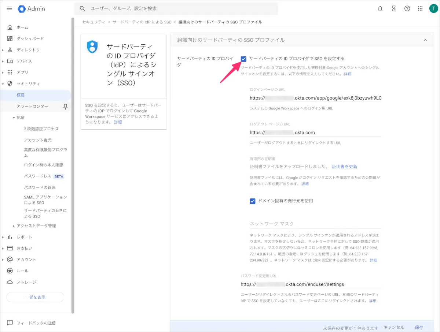Expand the デバイス sidebar arrow

coord(3,61)
